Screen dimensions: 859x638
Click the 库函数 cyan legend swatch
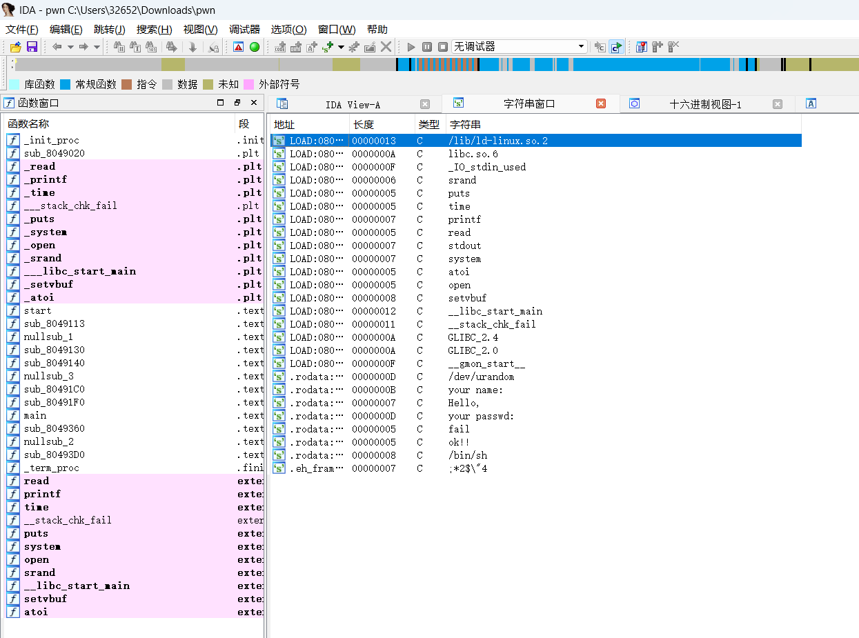(14, 84)
